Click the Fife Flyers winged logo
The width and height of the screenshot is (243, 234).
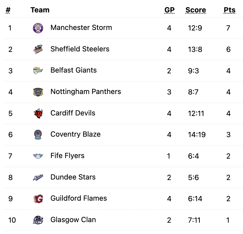coord(38,156)
